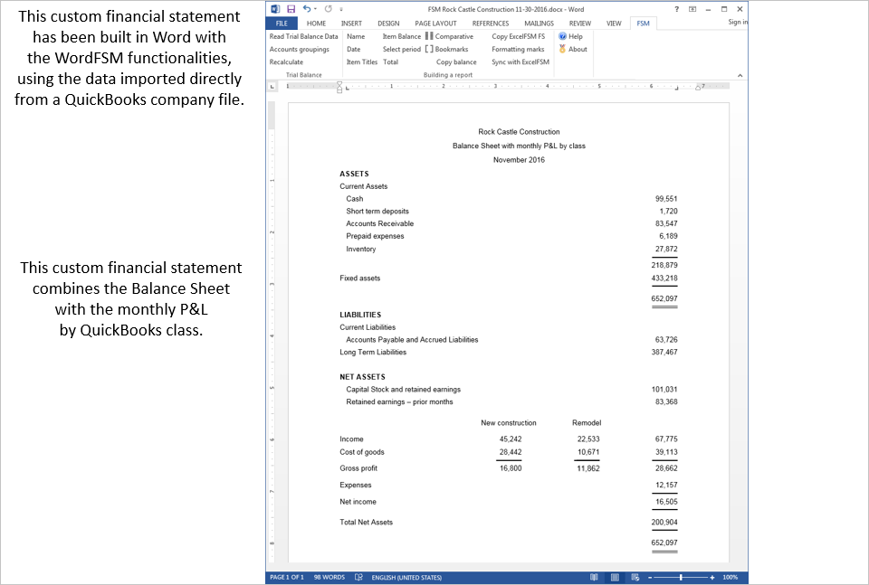The width and height of the screenshot is (869, 585).
Task: Click the ASSETS heading in document
Action: point(354,174)
